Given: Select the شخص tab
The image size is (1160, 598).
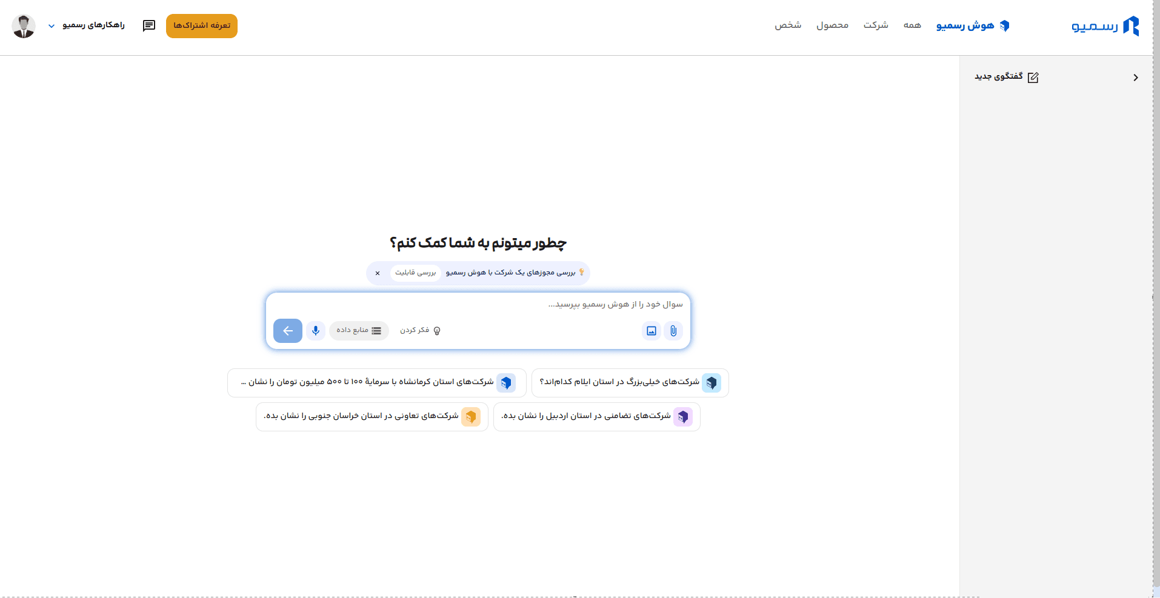Looking at the screenshot, I should (788, 25).
